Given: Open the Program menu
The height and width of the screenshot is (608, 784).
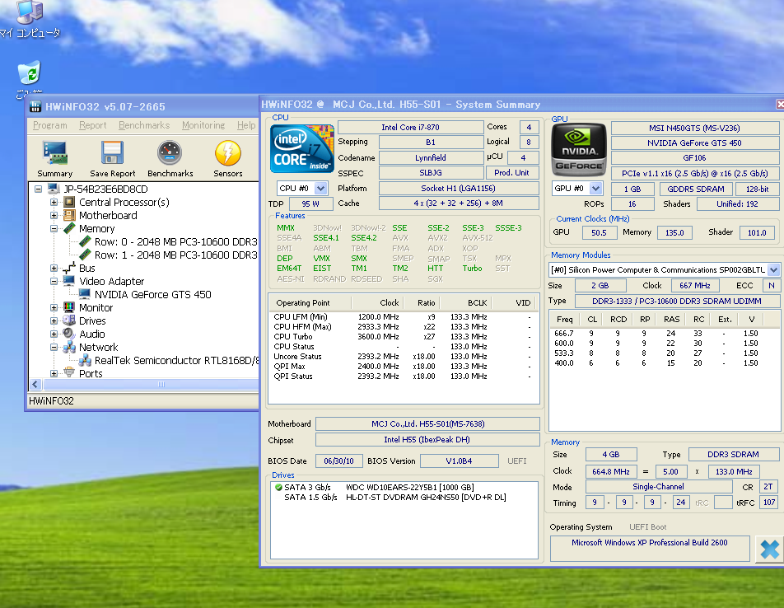Looking at the screenshot, I should click(50, 125).
